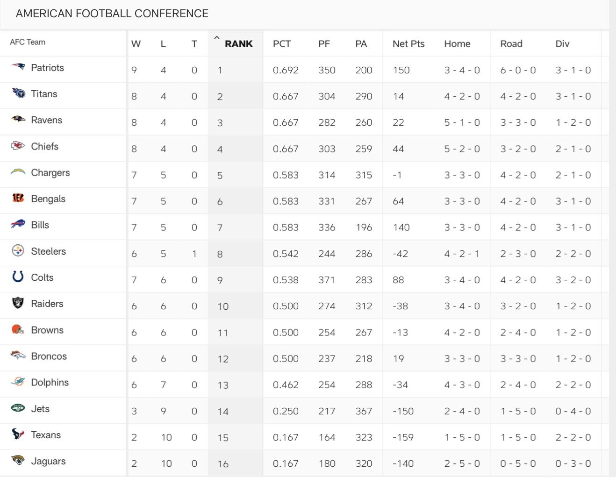The width and height of the screenshot is (616, 477).
Task: Toggle sort arrow beside RANK header
Action: point(216,38)
